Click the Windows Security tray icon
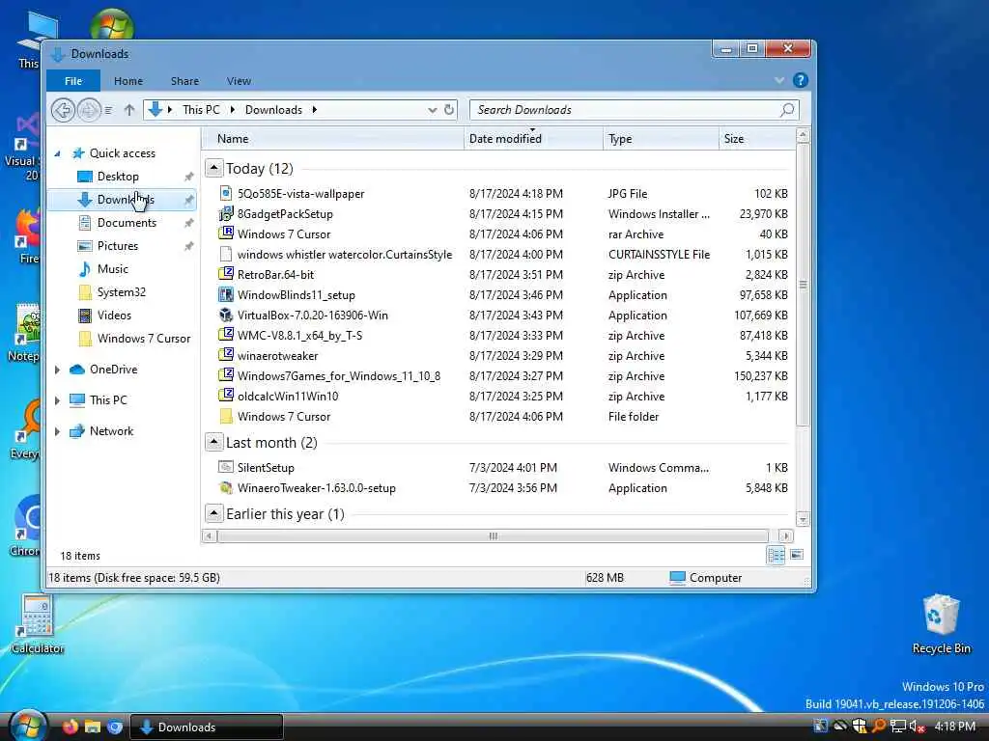The height and width of the screenshot is (741, 989). point(859,727)
